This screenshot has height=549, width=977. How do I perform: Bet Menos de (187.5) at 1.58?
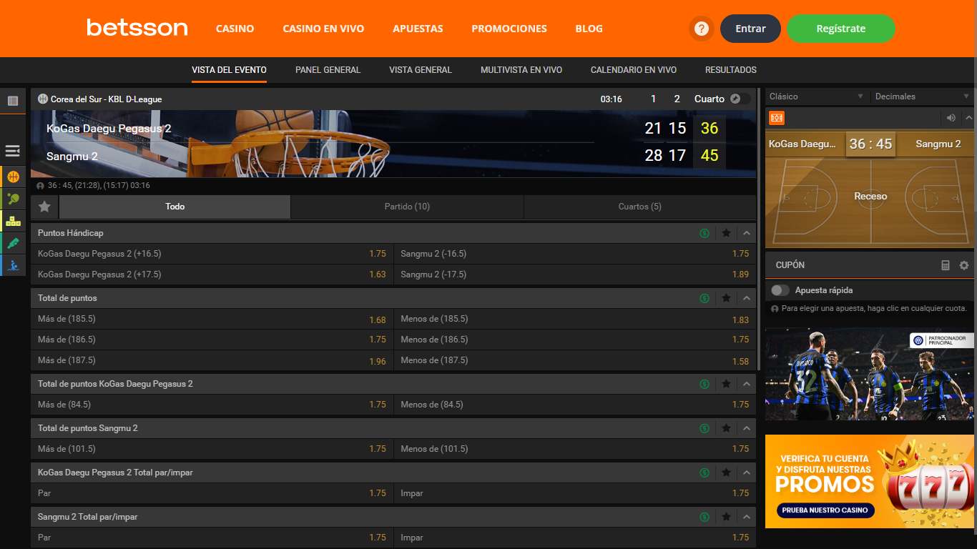point(575,360)
